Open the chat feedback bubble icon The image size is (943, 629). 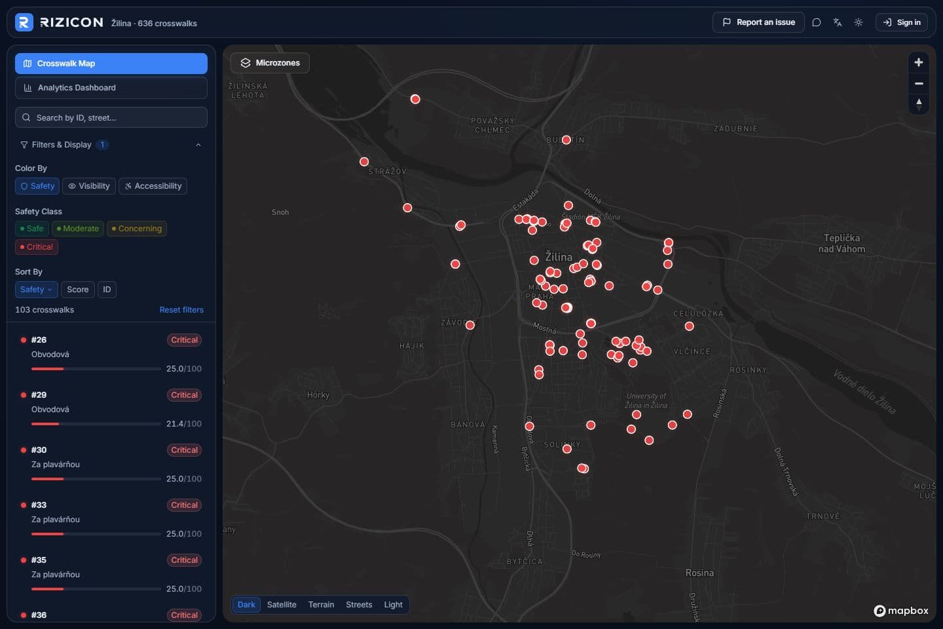(817, 22)
